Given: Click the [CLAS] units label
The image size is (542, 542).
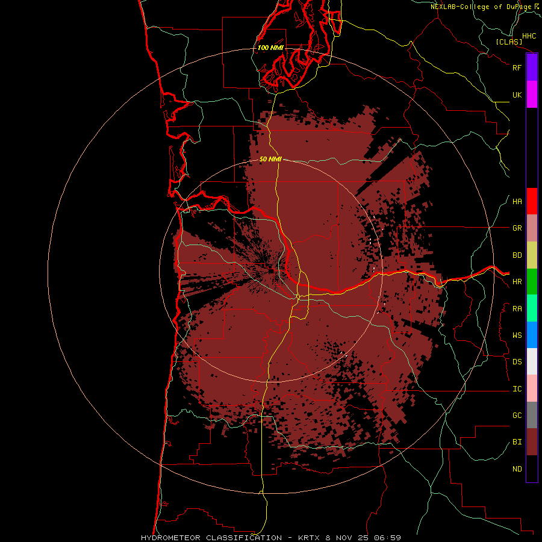Looking at the screenshot, I should pos(509,42).
